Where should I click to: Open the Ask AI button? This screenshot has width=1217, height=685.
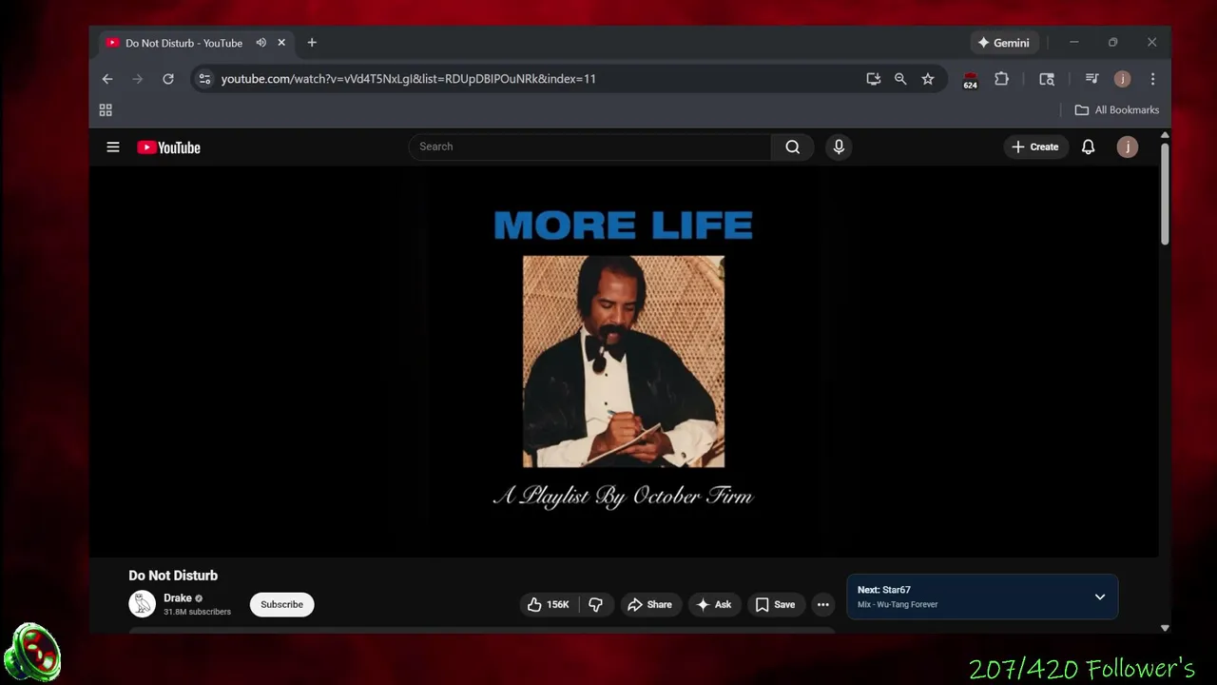[714, 604]
